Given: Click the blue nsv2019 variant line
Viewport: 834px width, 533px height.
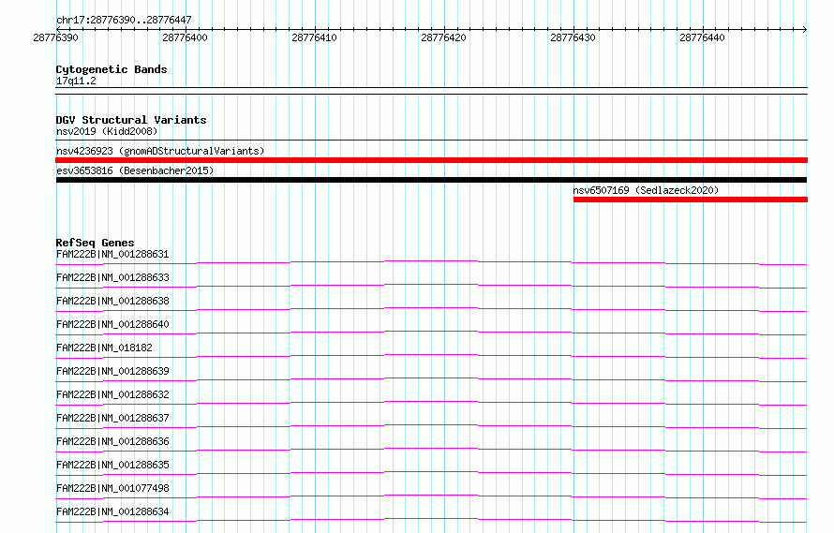Looking at the screenshot, I should pos(431,140).
